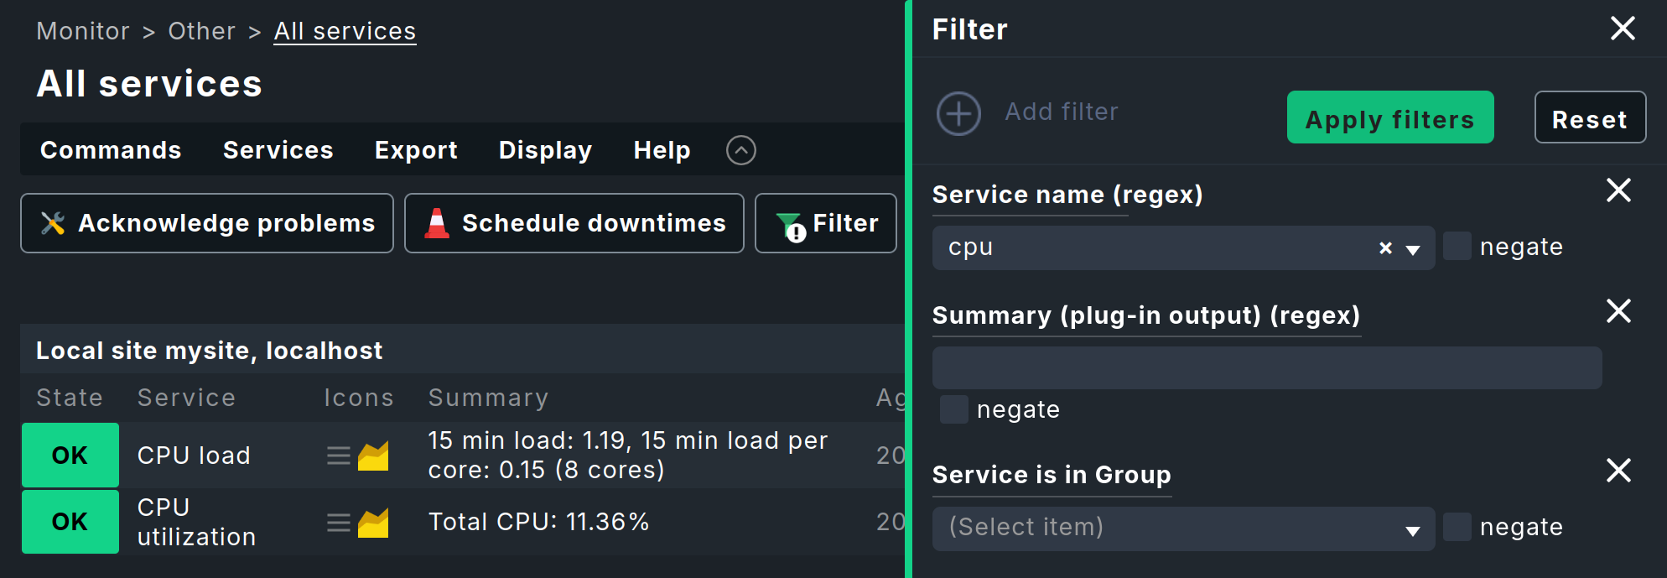
Task: Open the Service is in Group dropdown
Action: pyautogui.click(x=1413, y=529)
